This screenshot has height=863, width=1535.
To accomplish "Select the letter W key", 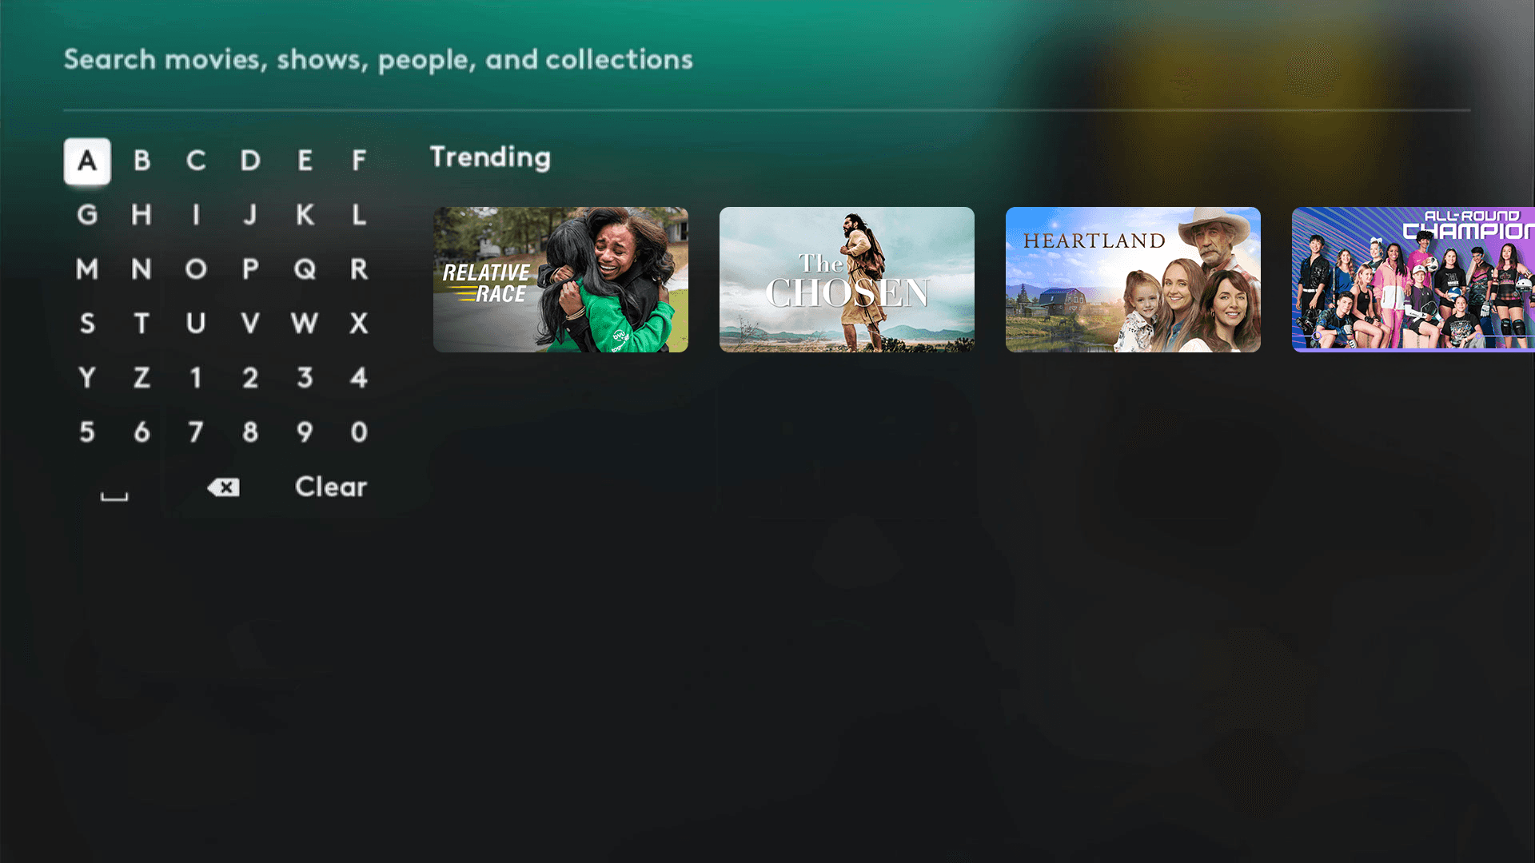I will 305,324.
